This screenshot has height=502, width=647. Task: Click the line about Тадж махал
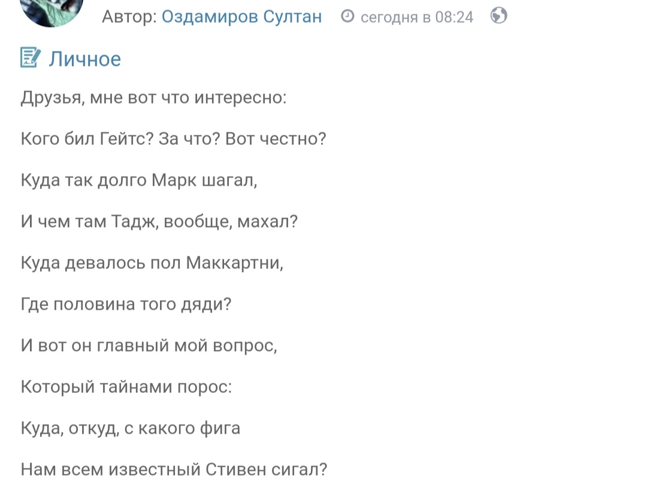159,222
